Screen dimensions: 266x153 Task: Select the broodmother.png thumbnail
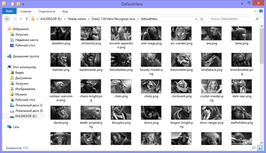(242, 60)
